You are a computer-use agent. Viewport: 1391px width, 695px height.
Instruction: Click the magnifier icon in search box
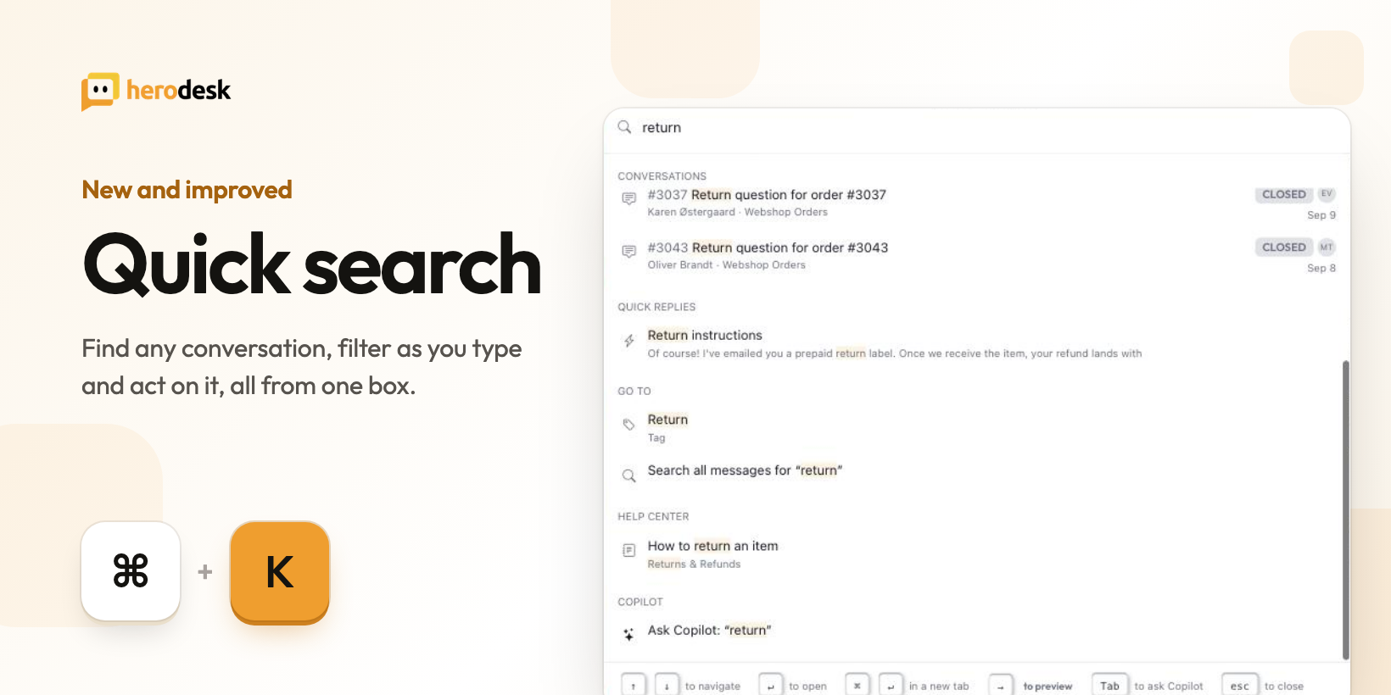click(624, 127)
